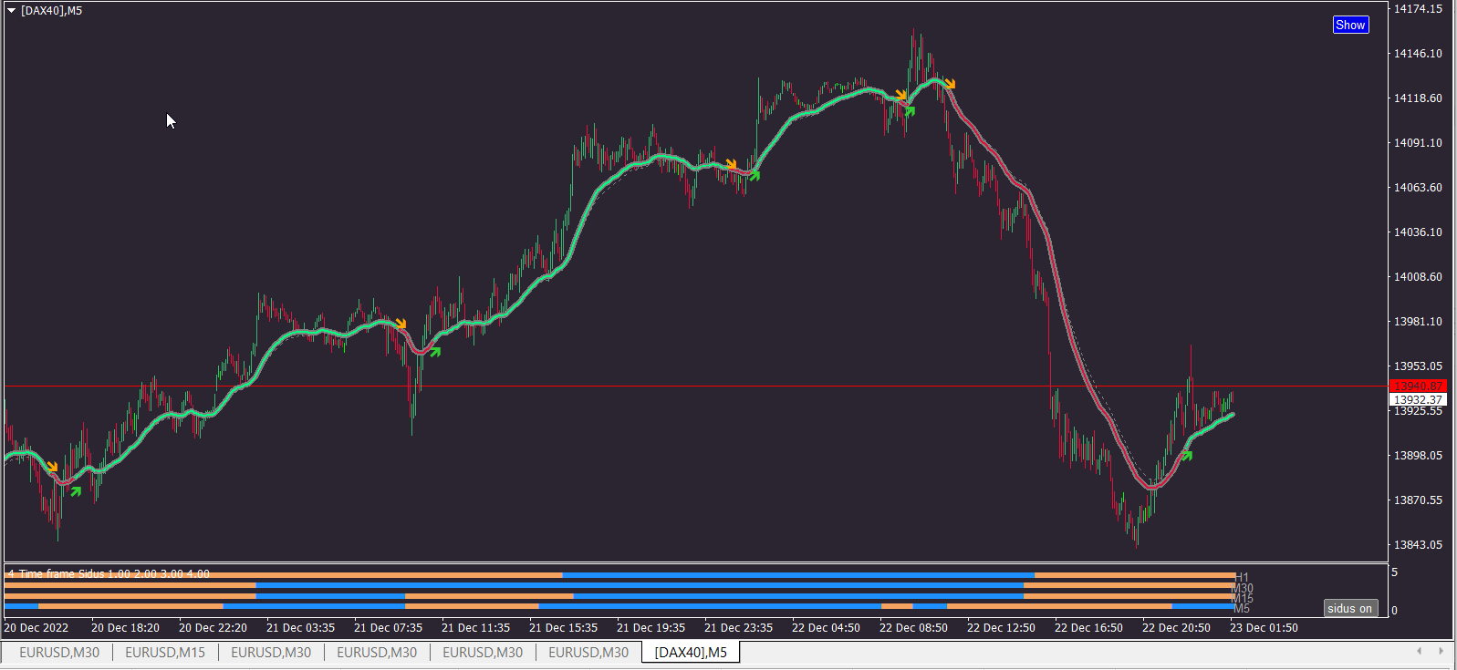Click the white 13932.37 price label
Viewport: 1457px width, 670px height.
[x=1418, y=399]
